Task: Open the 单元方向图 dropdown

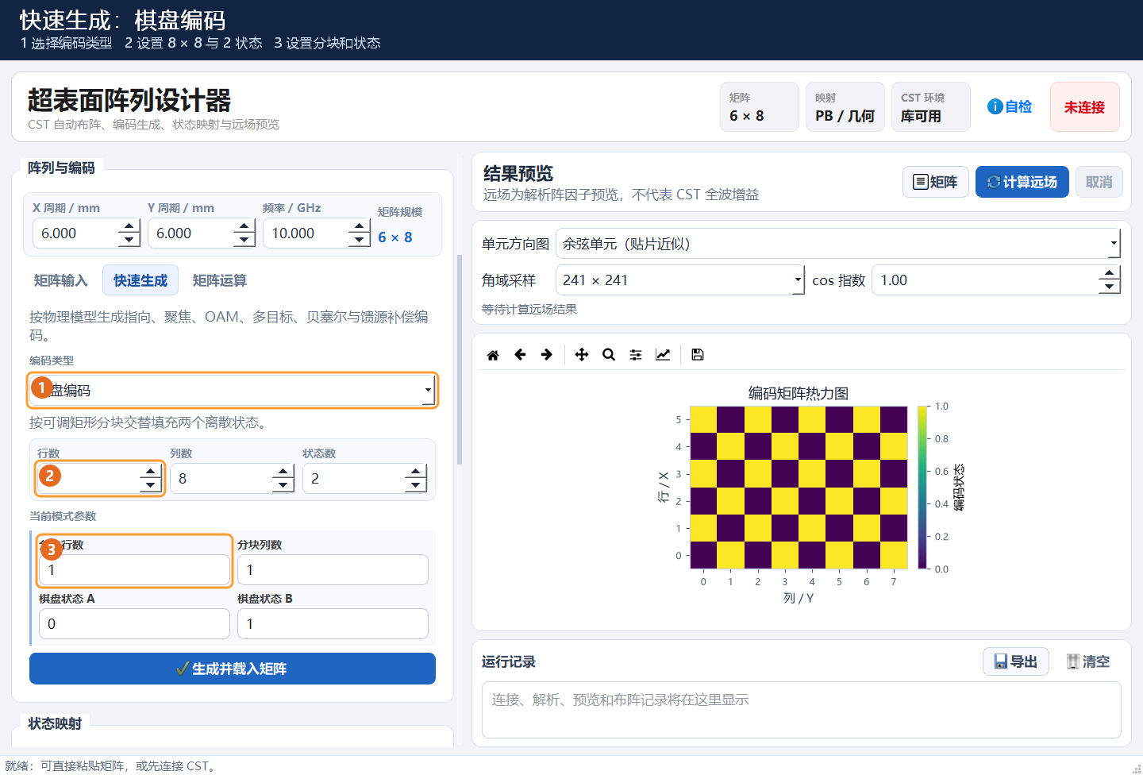Action: click(x=838, y=244)
